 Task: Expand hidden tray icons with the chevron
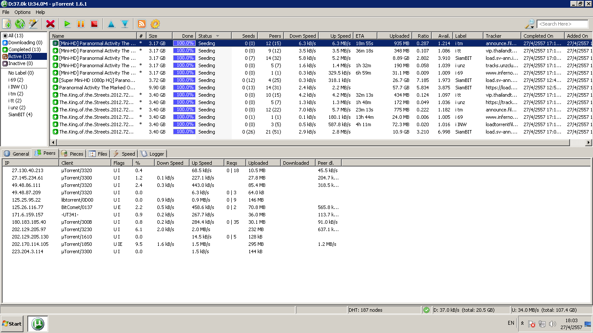pyautogui.click(x=522, y=323)
